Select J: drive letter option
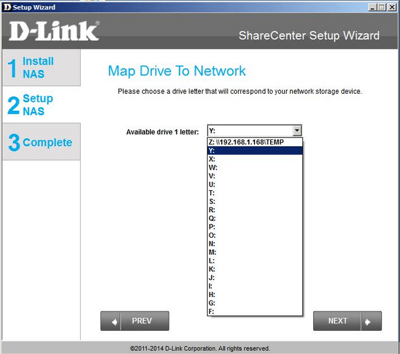Screen dimensions: 400x354 pyautogui.click(x=255, y=278)
